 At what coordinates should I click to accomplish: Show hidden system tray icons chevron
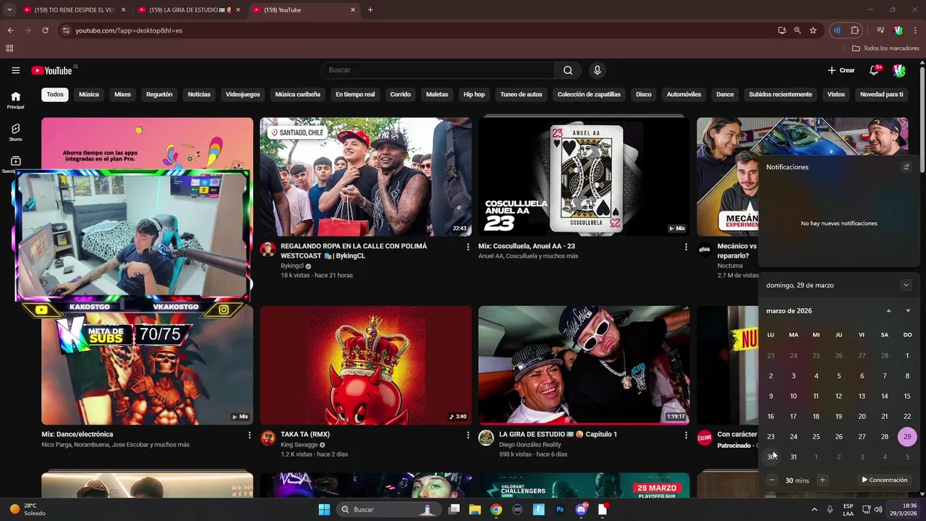click(814, 509)
